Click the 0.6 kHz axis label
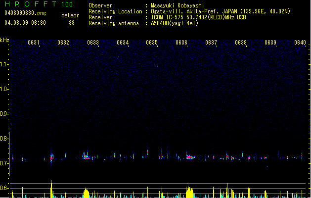This screenshot has width=311, height=198. point(4,188)
